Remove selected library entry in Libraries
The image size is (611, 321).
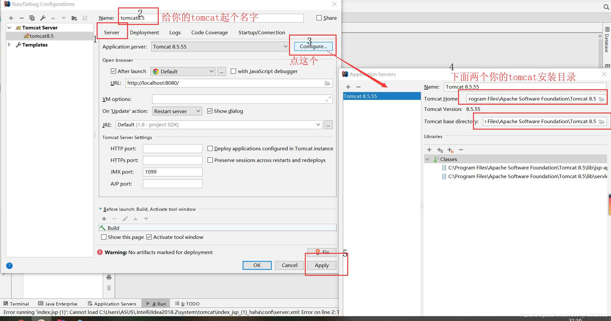tap(461, 150)
